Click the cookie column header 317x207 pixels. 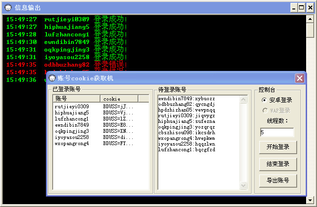click(119, 99)
